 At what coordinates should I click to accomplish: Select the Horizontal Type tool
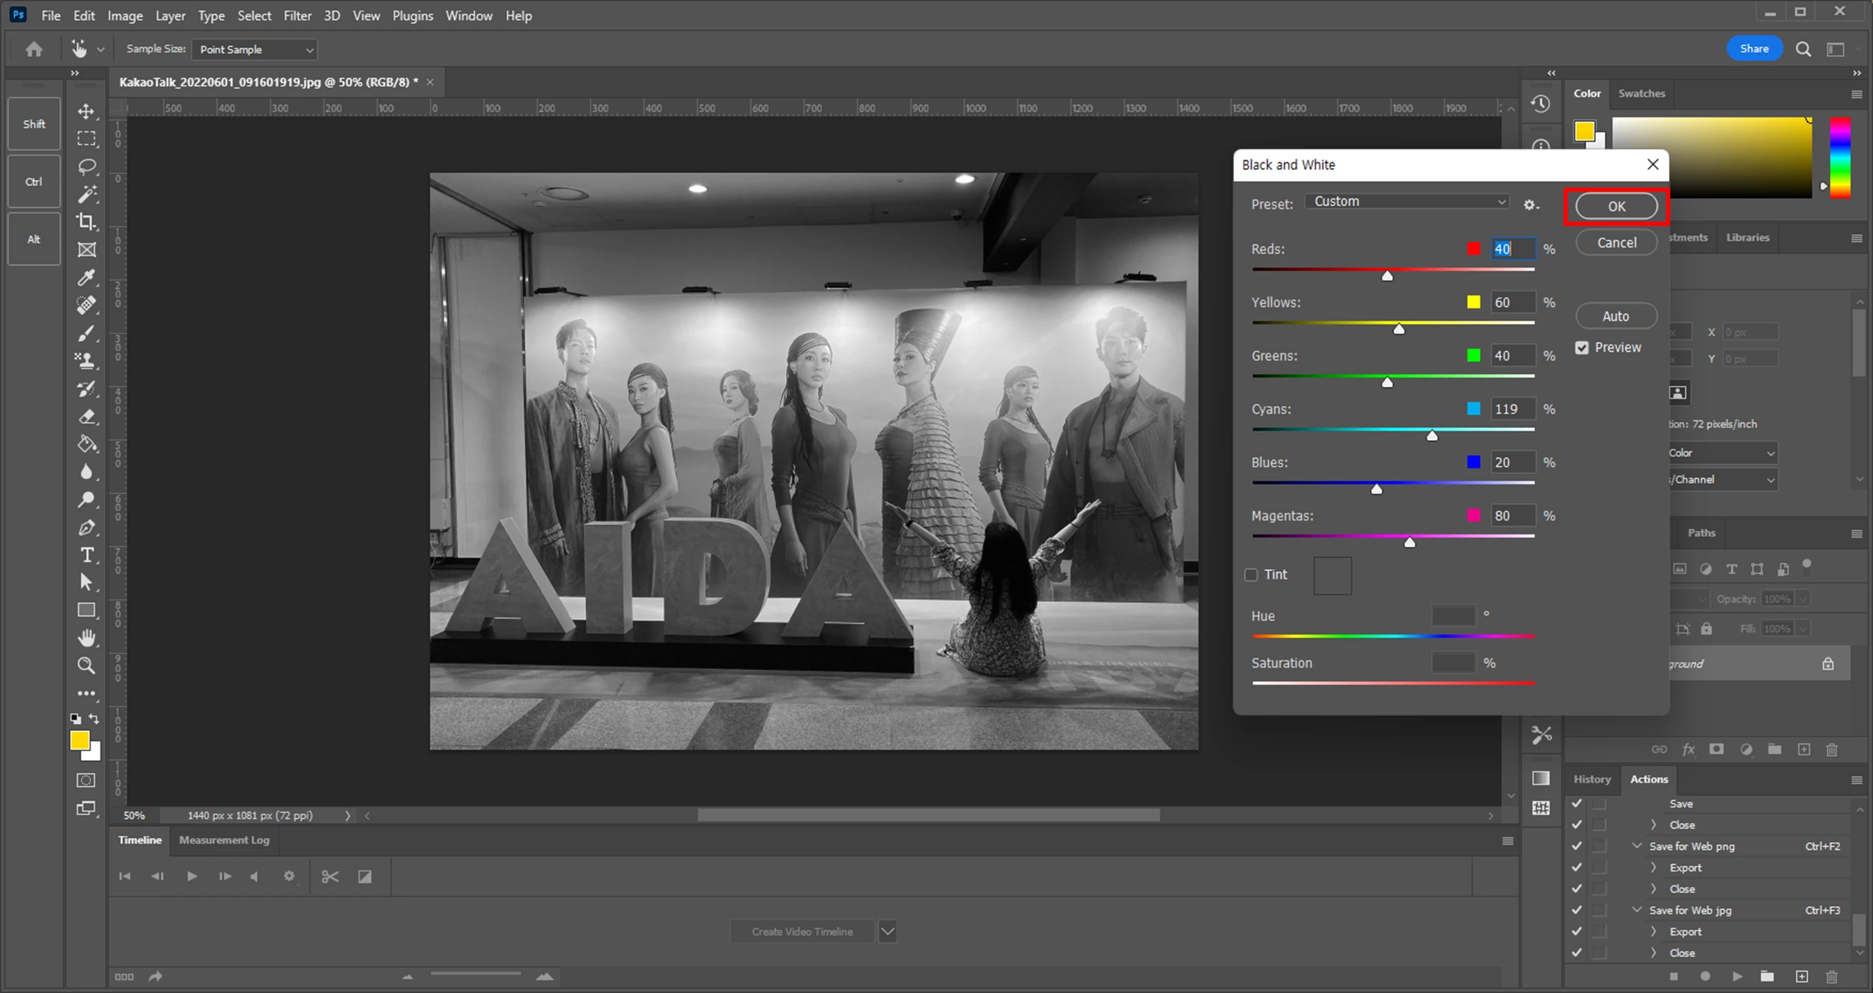click(87, 556)
